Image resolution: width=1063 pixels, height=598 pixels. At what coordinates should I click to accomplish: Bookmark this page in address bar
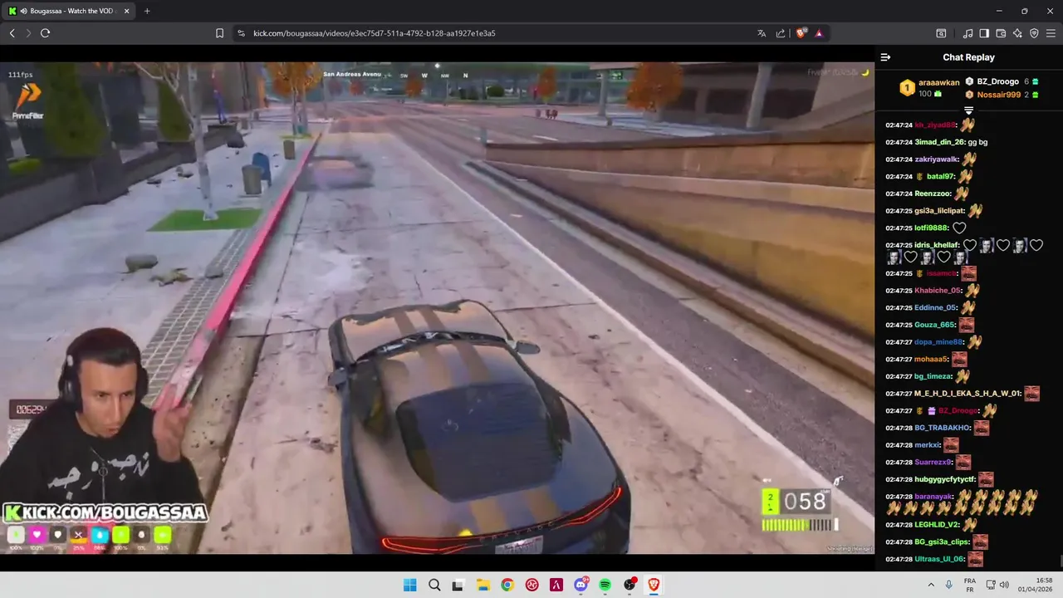(219, 33)
